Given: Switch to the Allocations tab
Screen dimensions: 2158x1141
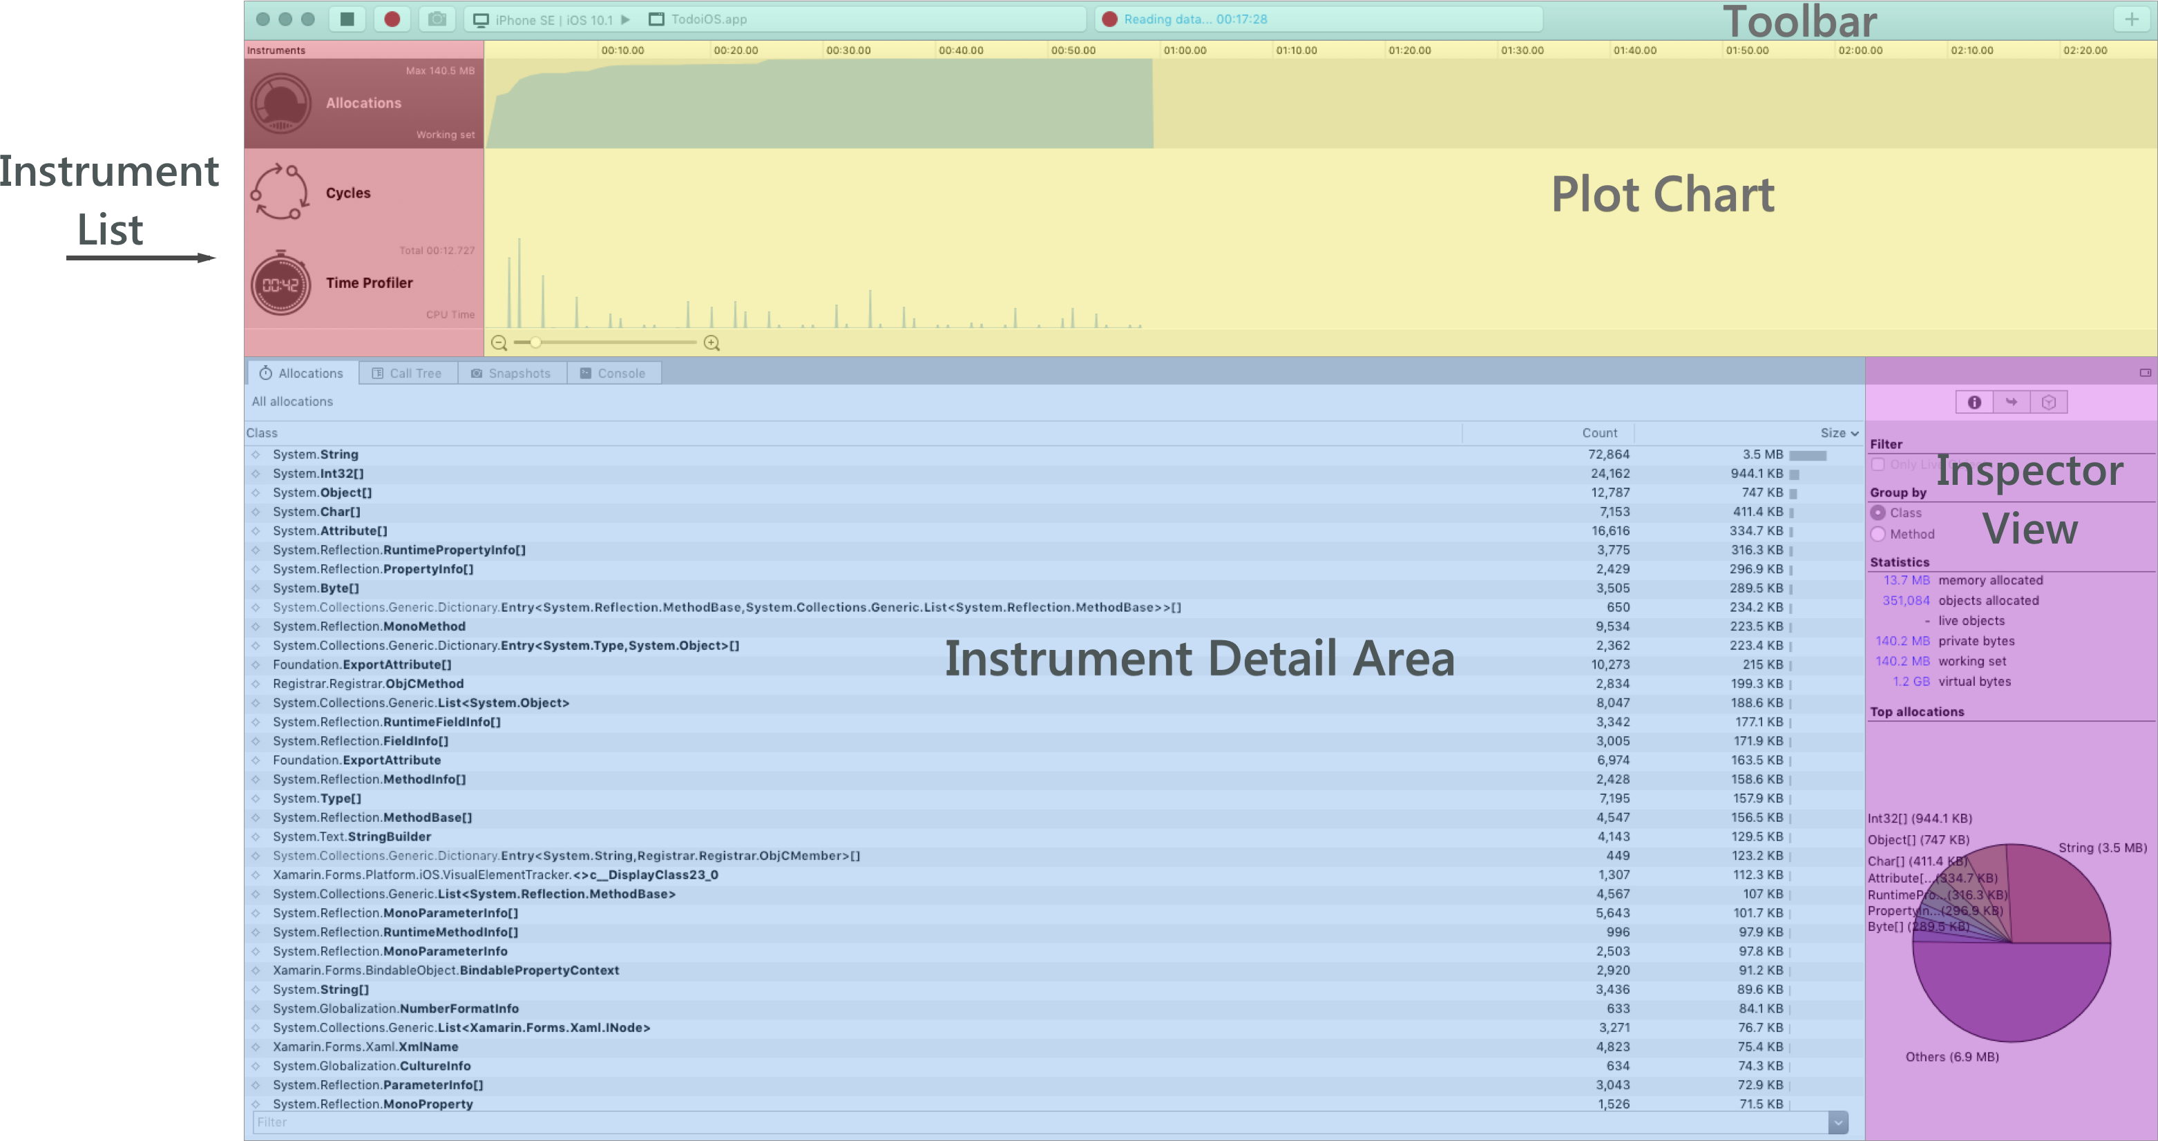Looking at the screenshot, I should pyautogui.click(x=302, y=373).
